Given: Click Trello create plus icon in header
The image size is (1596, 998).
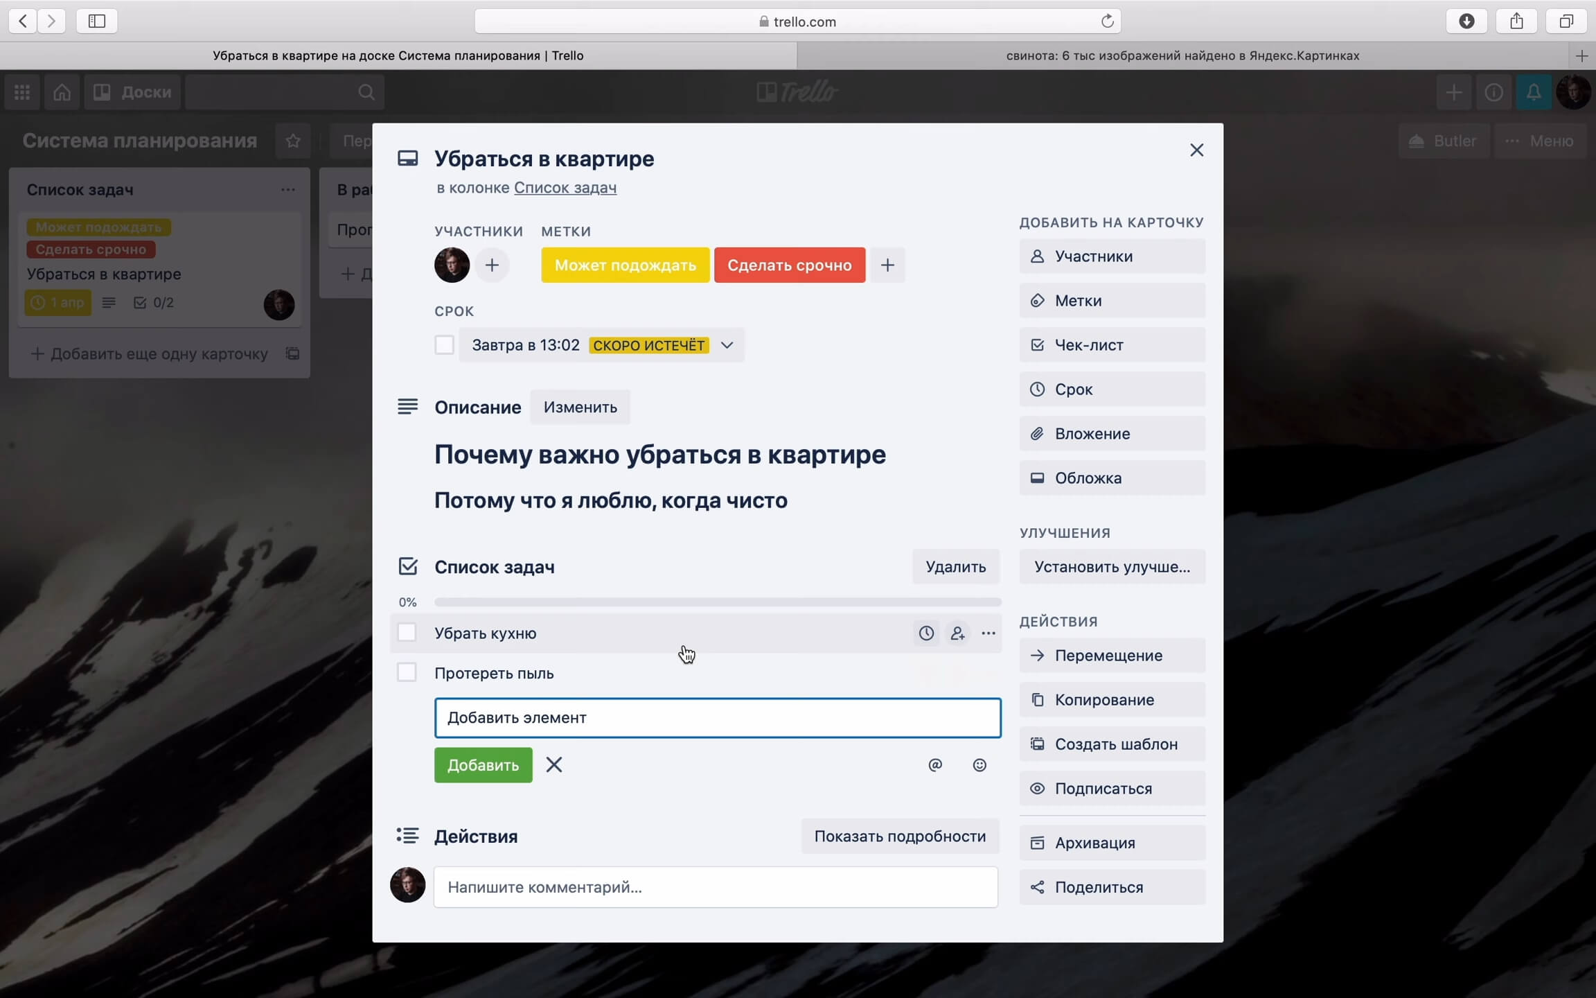Looking at the screenshot, I should click(1454, 92).
